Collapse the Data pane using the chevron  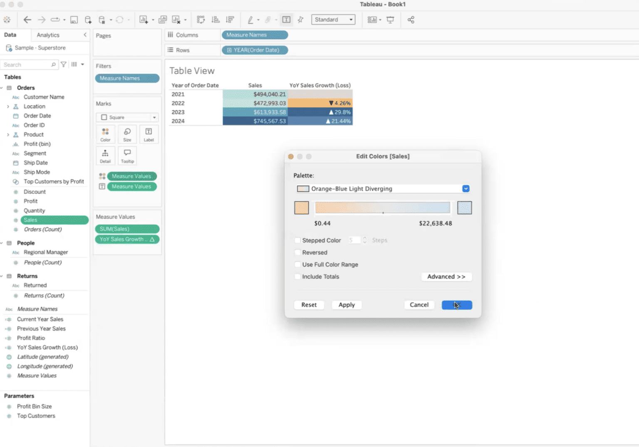(x=85, y=35)
